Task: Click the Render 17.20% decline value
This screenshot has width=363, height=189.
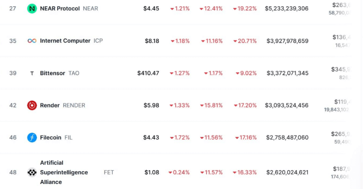Action: 245,105
